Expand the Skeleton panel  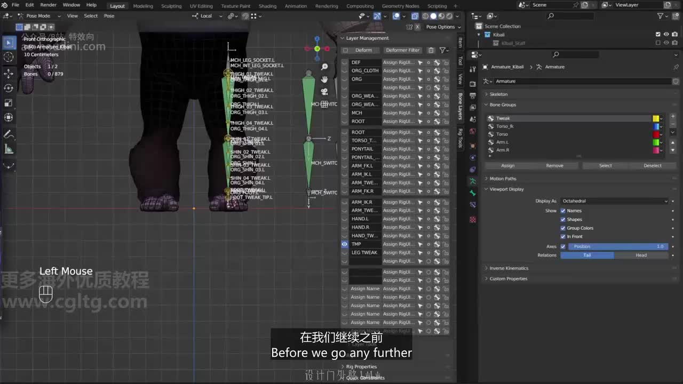(x=498, y=94)
